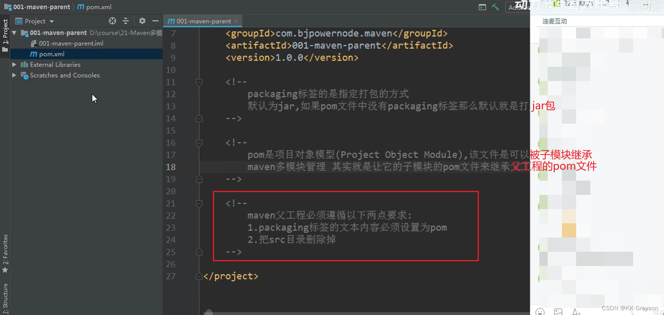The height and width of the screenshot is (315, 664).
Task: Collapse all using the Project panel toolbar icon
Action: click(126, 21)
